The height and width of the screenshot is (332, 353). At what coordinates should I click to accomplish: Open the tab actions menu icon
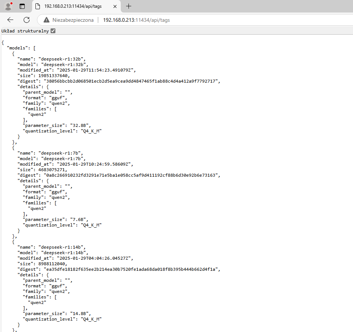(x=22, y=6)
